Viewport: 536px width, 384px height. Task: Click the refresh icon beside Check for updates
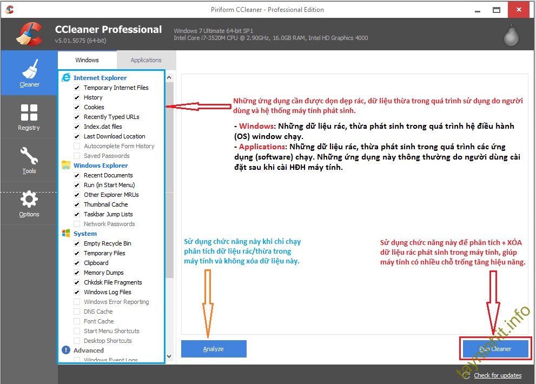tap(466, 375)
